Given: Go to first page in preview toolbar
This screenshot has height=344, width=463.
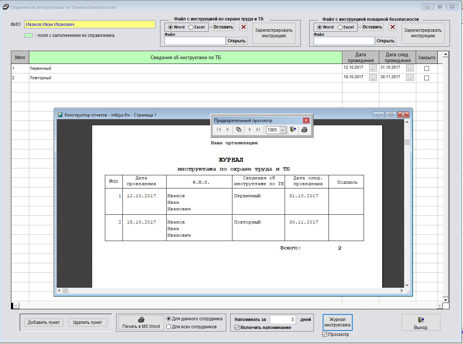Looking at the screenshot, I should (219, 130).
